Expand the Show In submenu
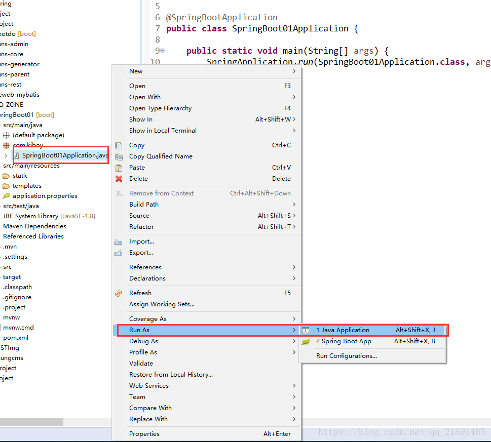 tap(203, 119)
